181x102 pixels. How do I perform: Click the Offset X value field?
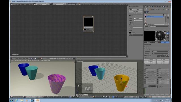click(x=150, y=59)
